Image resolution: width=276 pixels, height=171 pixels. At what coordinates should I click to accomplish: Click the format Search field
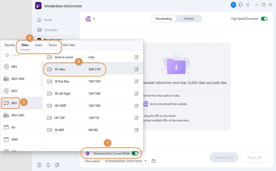(x=21, y=55)
